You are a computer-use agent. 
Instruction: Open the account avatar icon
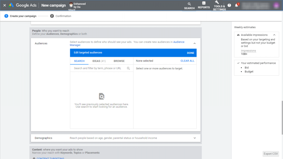pyautogui.click(x=276, y=6)
